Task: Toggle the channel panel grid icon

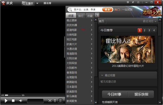Action: (60, 101)
